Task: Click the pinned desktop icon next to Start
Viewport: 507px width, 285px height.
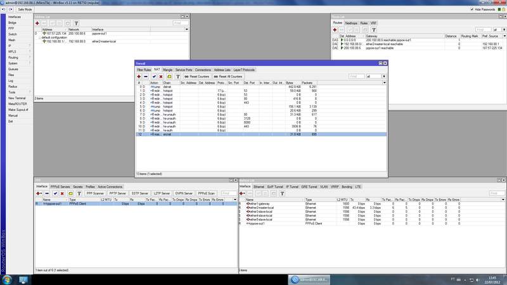Action: click(x=23, y=280)
